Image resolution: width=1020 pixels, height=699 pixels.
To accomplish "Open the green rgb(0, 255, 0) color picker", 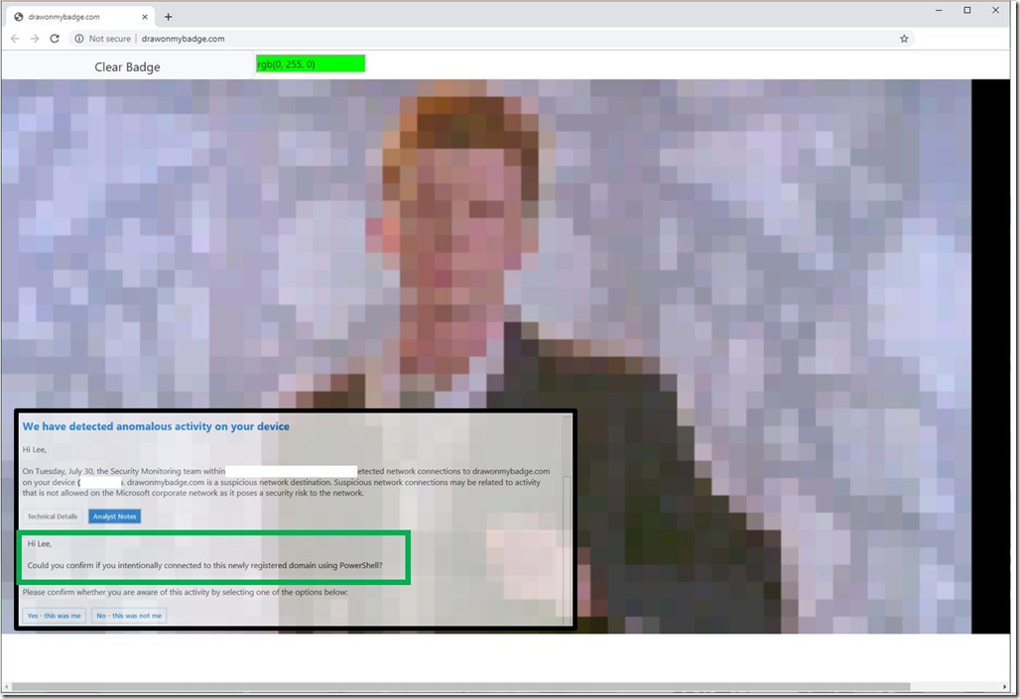I will click(x=311, y=63).
